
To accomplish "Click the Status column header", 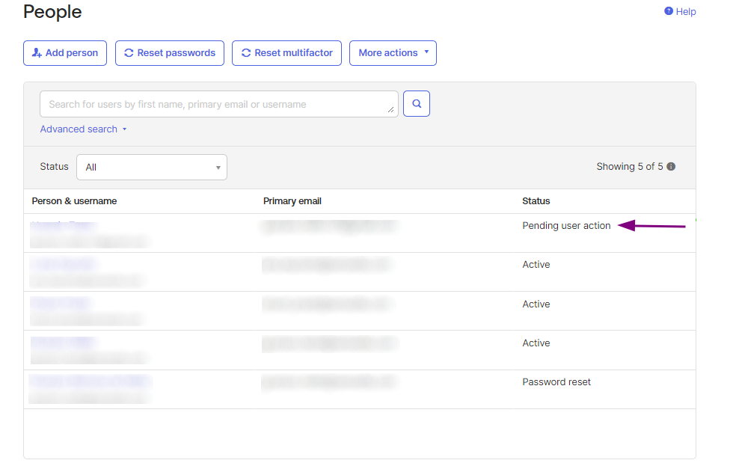I will (x=536, y=200).
